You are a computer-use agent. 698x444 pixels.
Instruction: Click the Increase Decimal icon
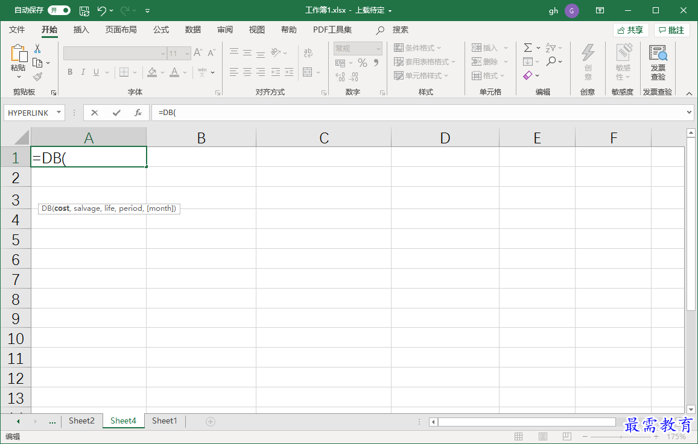(340, 77)
